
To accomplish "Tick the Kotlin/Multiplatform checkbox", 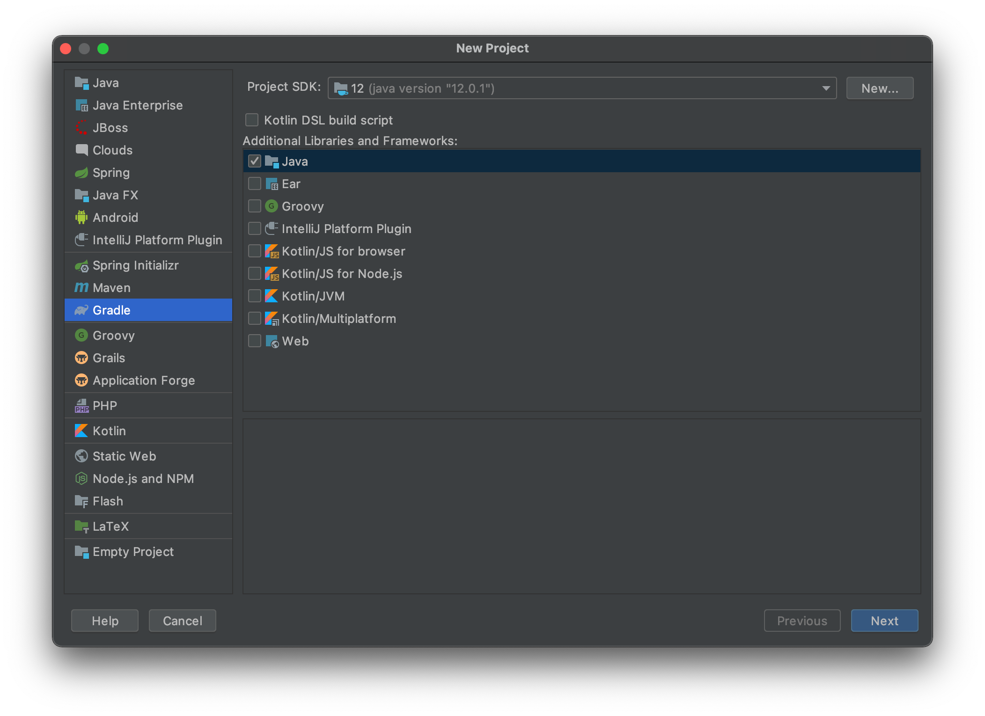I will [x=255, y=318].
